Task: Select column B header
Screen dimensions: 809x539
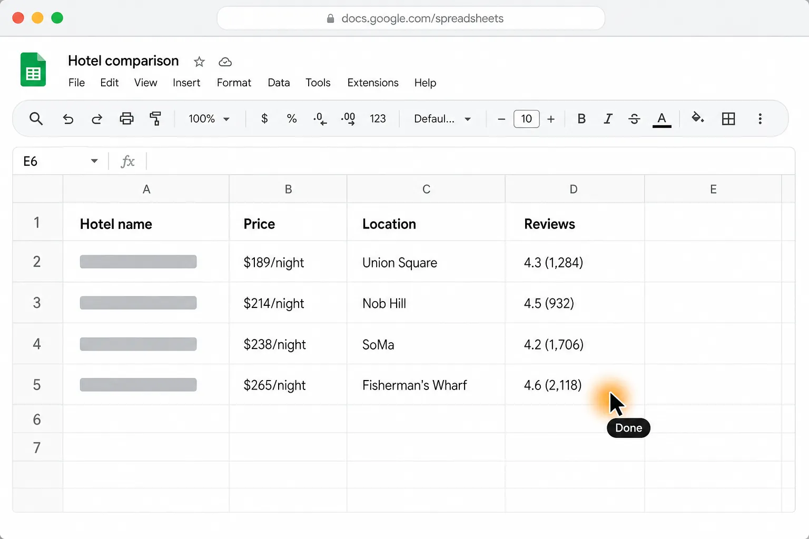Action: tap(288, 189)
